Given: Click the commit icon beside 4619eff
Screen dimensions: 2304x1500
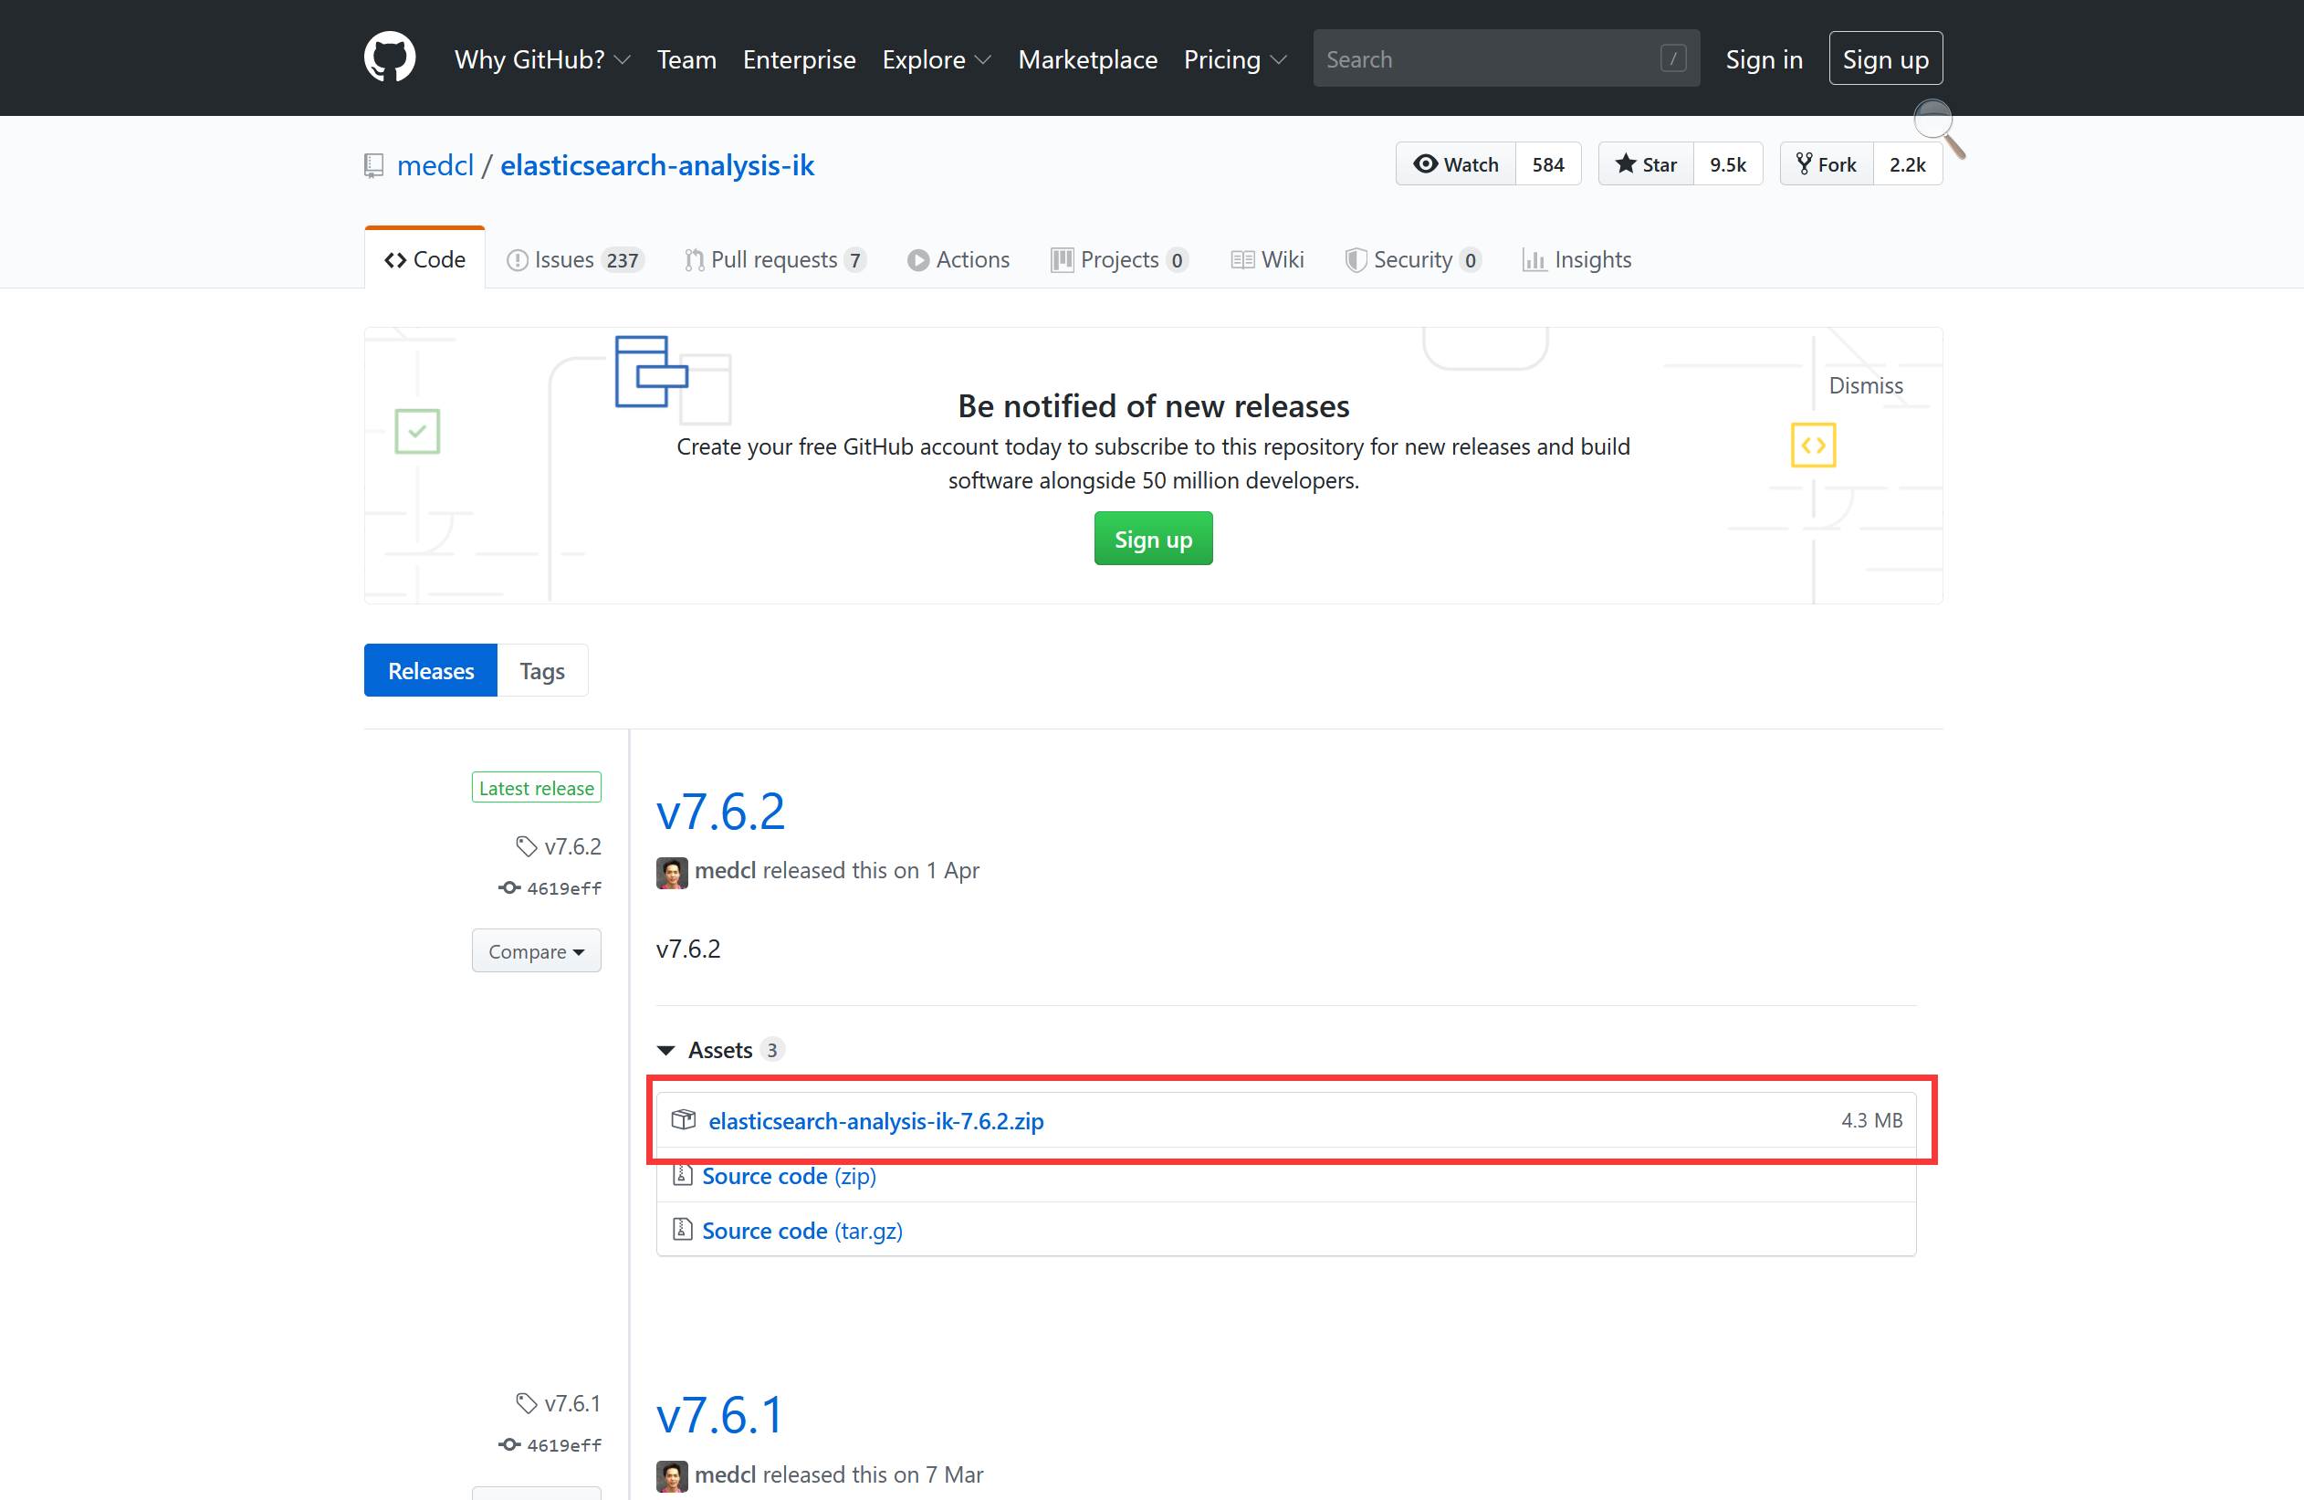Looking at the screenshot, I should point(509,888).
